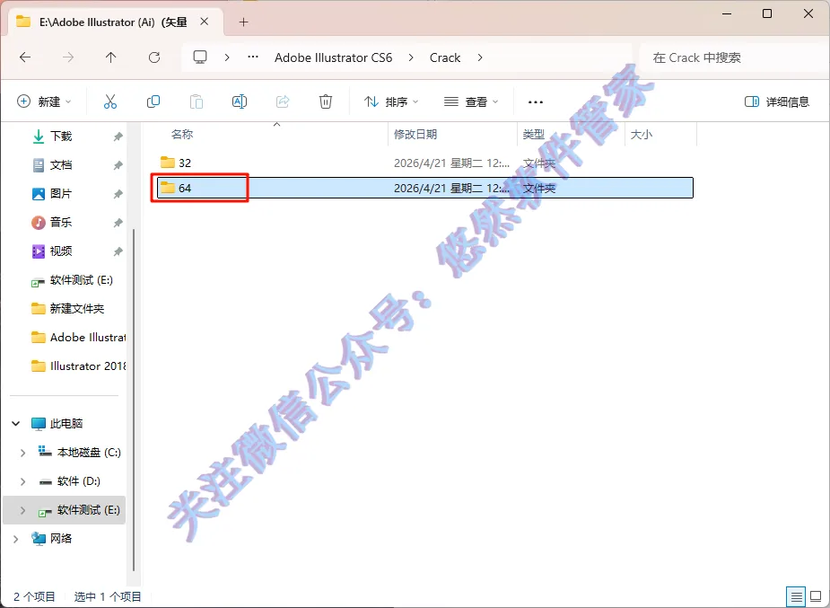This screenshot has height=608, width=830.
Task: Open the 查看 view dropdown
Action: 471,101
